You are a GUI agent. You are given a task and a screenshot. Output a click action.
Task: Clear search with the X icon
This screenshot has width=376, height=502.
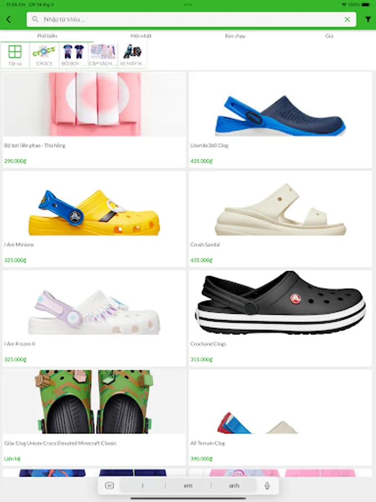click(x=347, y=20)
